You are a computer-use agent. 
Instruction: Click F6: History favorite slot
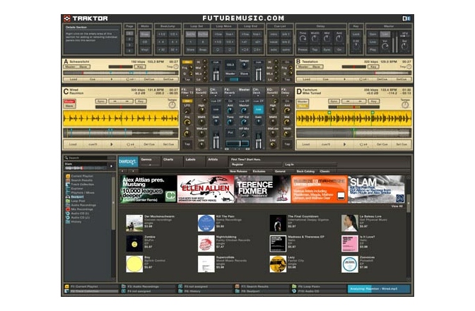[206, 291]
